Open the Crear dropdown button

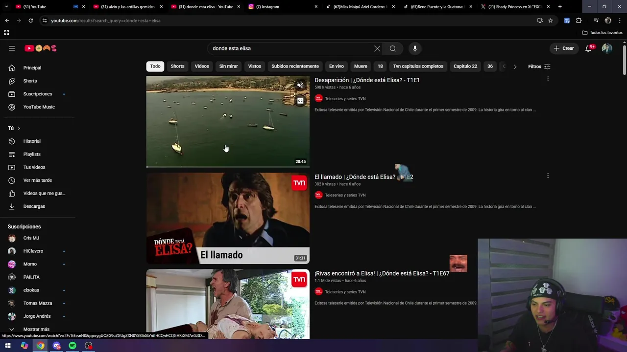tap(563, 48)
